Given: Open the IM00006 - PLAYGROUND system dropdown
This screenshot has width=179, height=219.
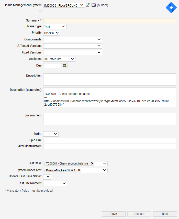Looking at the screenshot, I should click(x=63, y=5).
